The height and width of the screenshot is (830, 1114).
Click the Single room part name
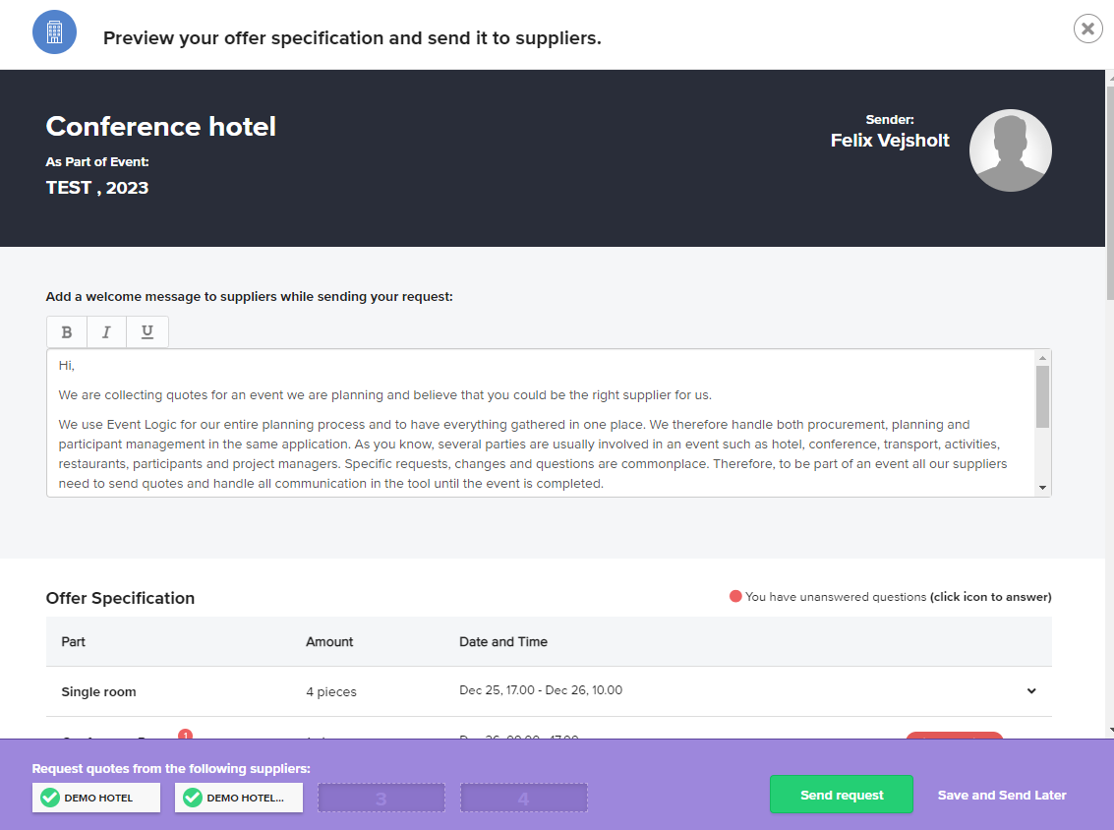click(98, 691)
